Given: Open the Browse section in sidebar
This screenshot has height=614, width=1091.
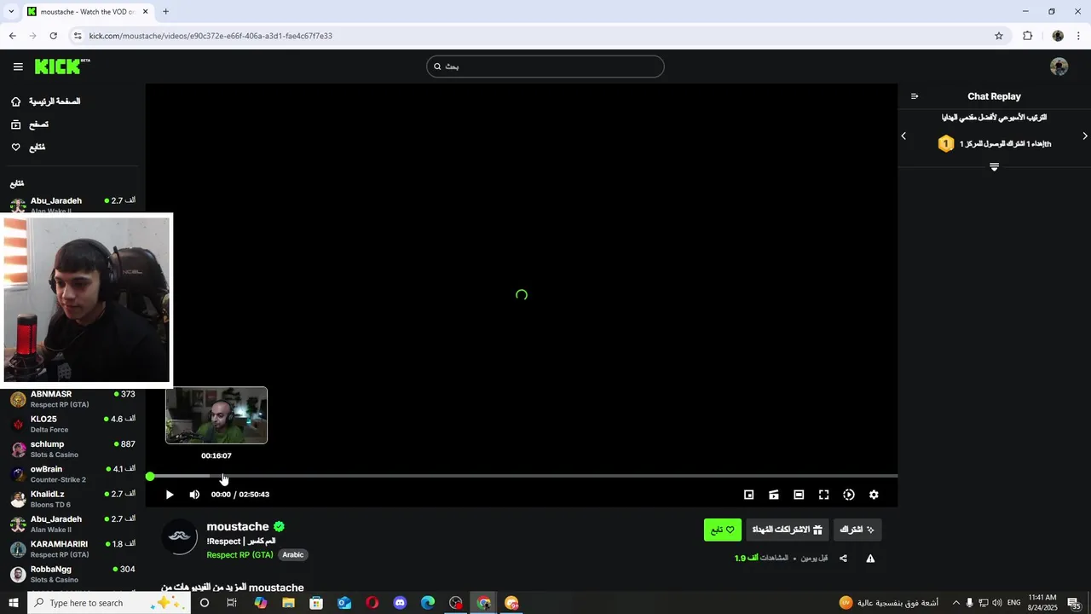Looking at the screenshot, I should [30, 125].
